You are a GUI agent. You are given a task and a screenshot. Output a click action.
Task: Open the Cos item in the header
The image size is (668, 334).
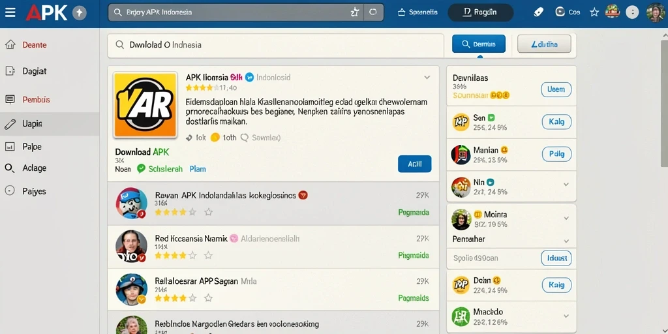tap(568, 12)
